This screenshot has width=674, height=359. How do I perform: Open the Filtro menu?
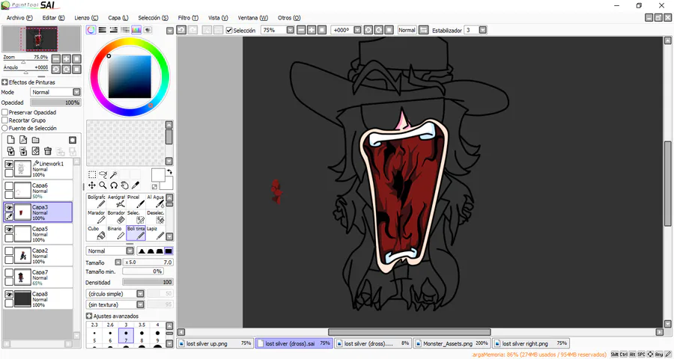(x=188, y=18)
